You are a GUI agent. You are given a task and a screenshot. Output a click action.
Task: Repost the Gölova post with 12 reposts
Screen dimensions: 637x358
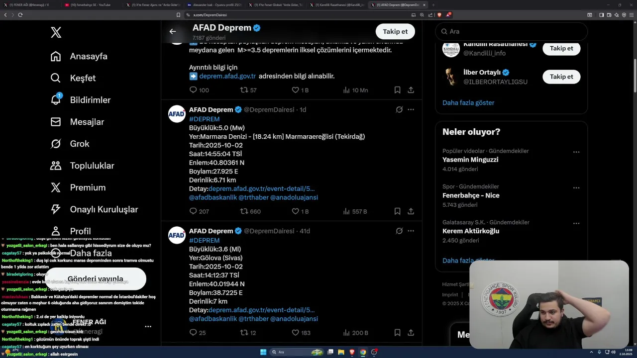pos(248,333)
